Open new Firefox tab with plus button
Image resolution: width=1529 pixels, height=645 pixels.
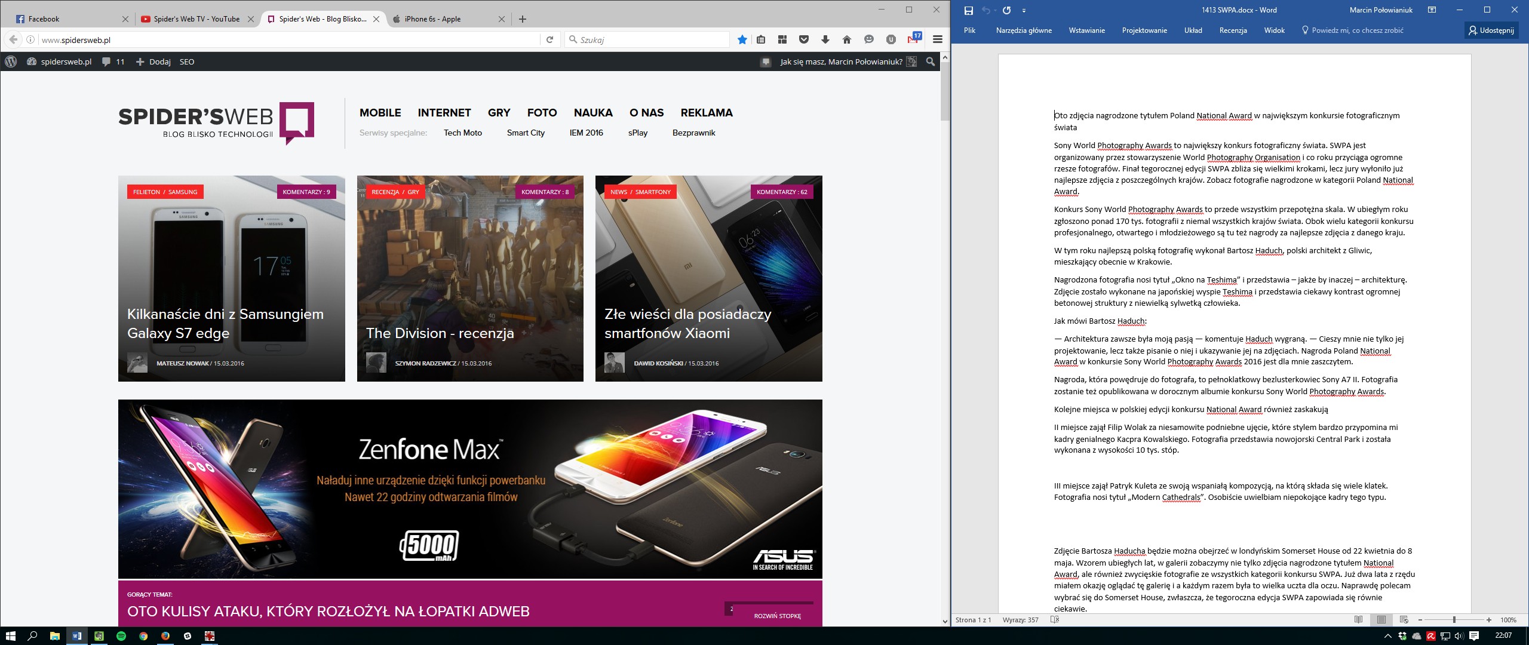pyautogui.click(x=523, y=19)
